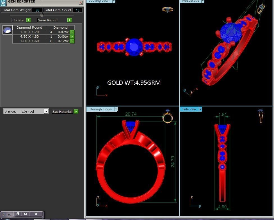Screen dimensions: 274x220
Task: Restore the minimized floating window
Action: (18, 214)
